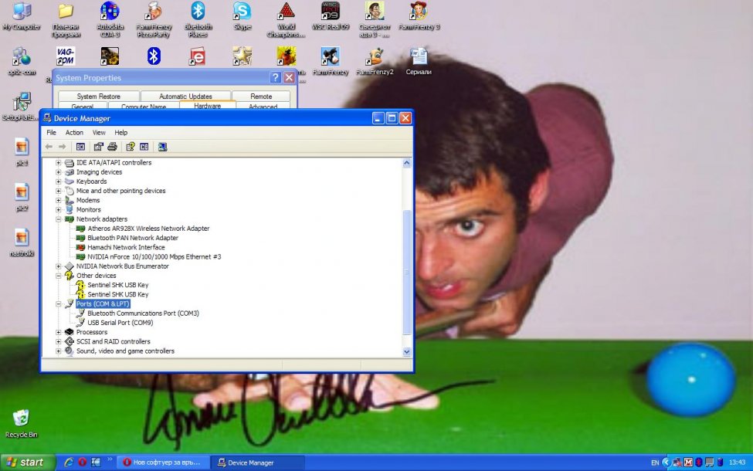Click the Properties toolbar icon in Device Manager
This screenshot has width=753, height=471.
click(x=98, y=147)
